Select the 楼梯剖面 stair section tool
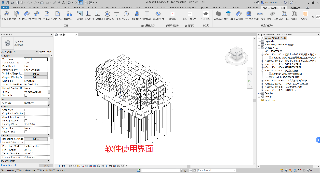The width and height of the screenshot is (320, 173). tap(26, 14)
